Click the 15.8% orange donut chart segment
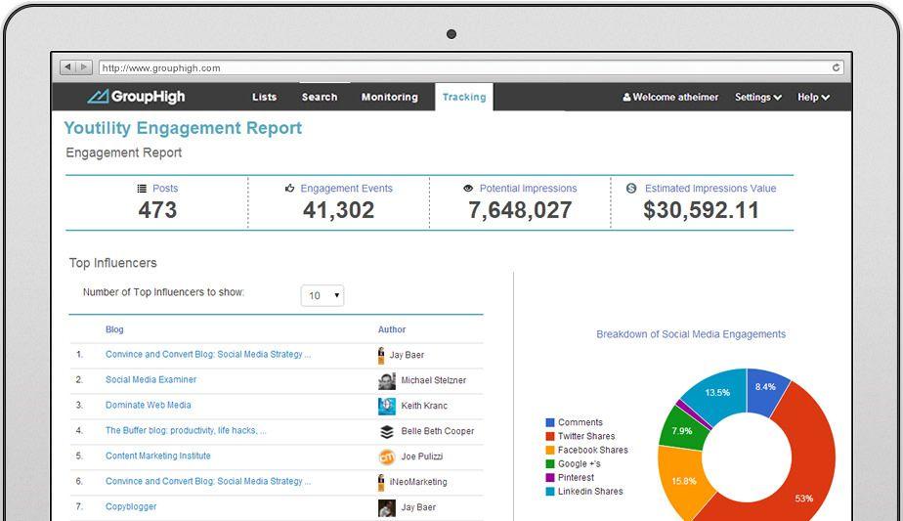The height and width of the screenshot is (521, 903). pos(682,481)
